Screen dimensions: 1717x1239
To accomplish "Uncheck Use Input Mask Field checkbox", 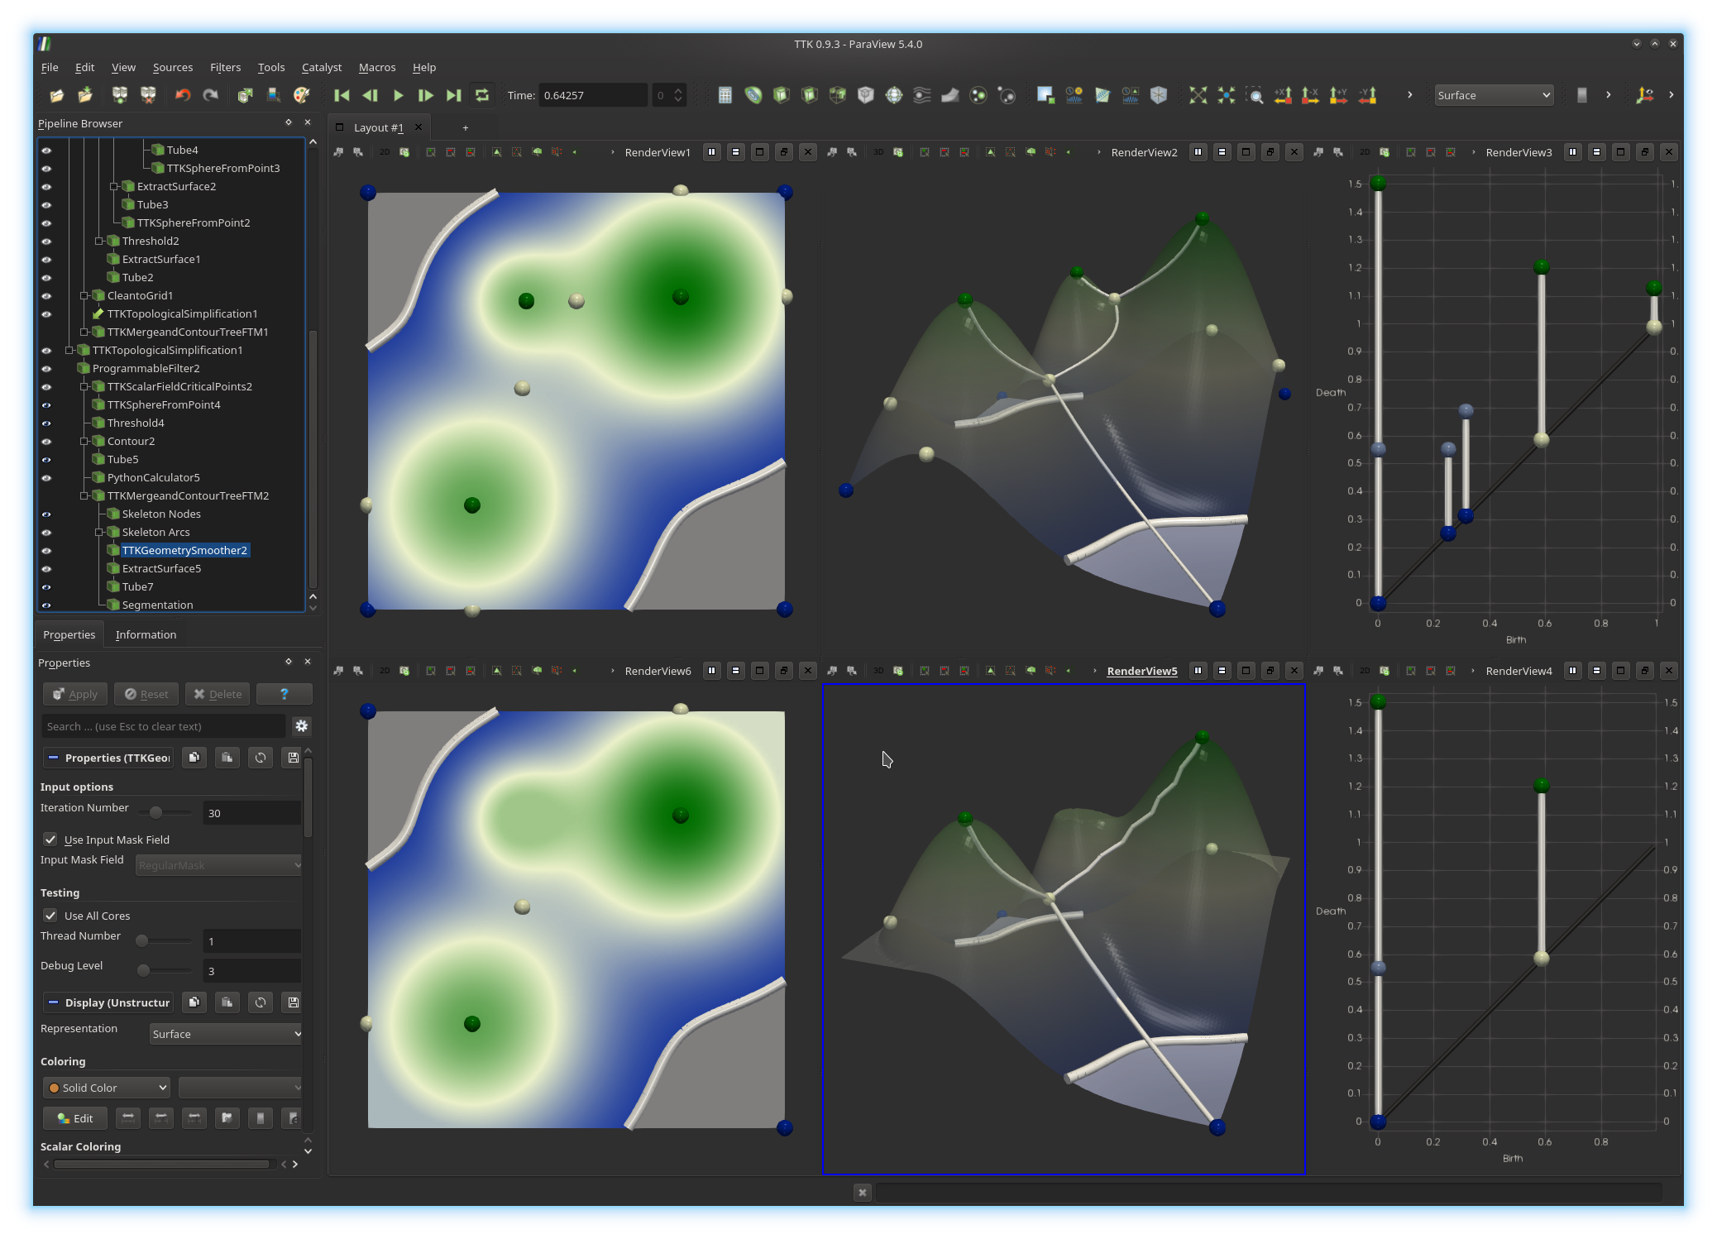I will pos(50,840).
